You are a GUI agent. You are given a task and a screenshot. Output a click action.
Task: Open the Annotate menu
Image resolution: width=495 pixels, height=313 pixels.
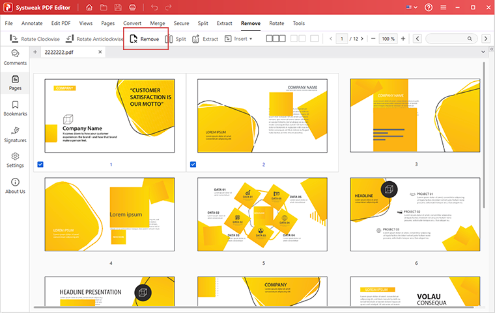click(x=32, y=23)
